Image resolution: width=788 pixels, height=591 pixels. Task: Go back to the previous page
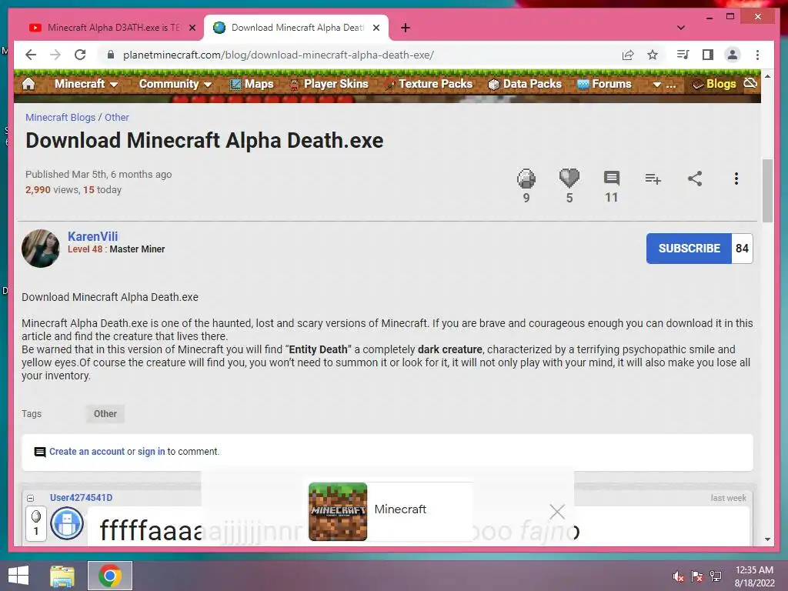31,55
